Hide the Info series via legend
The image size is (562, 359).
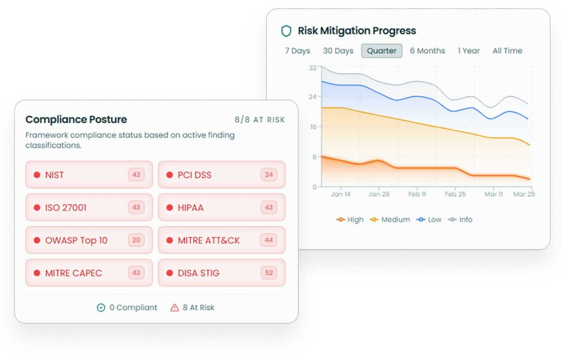coord(460,220)
